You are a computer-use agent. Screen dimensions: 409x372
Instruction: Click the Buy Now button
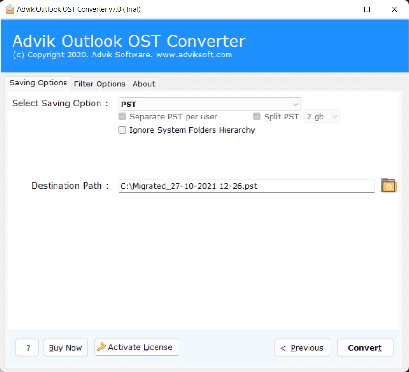pyautogui.click(x=66, y=348)
